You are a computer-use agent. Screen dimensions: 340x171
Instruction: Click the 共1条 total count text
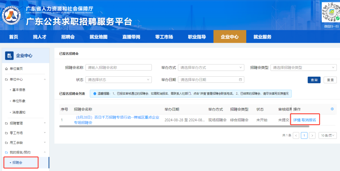[287, 135]
